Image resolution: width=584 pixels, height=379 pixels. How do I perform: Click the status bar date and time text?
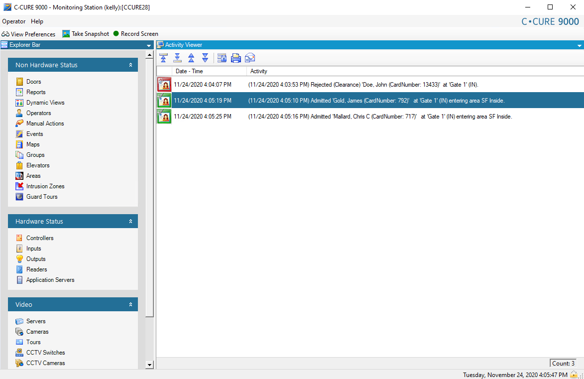515,375
